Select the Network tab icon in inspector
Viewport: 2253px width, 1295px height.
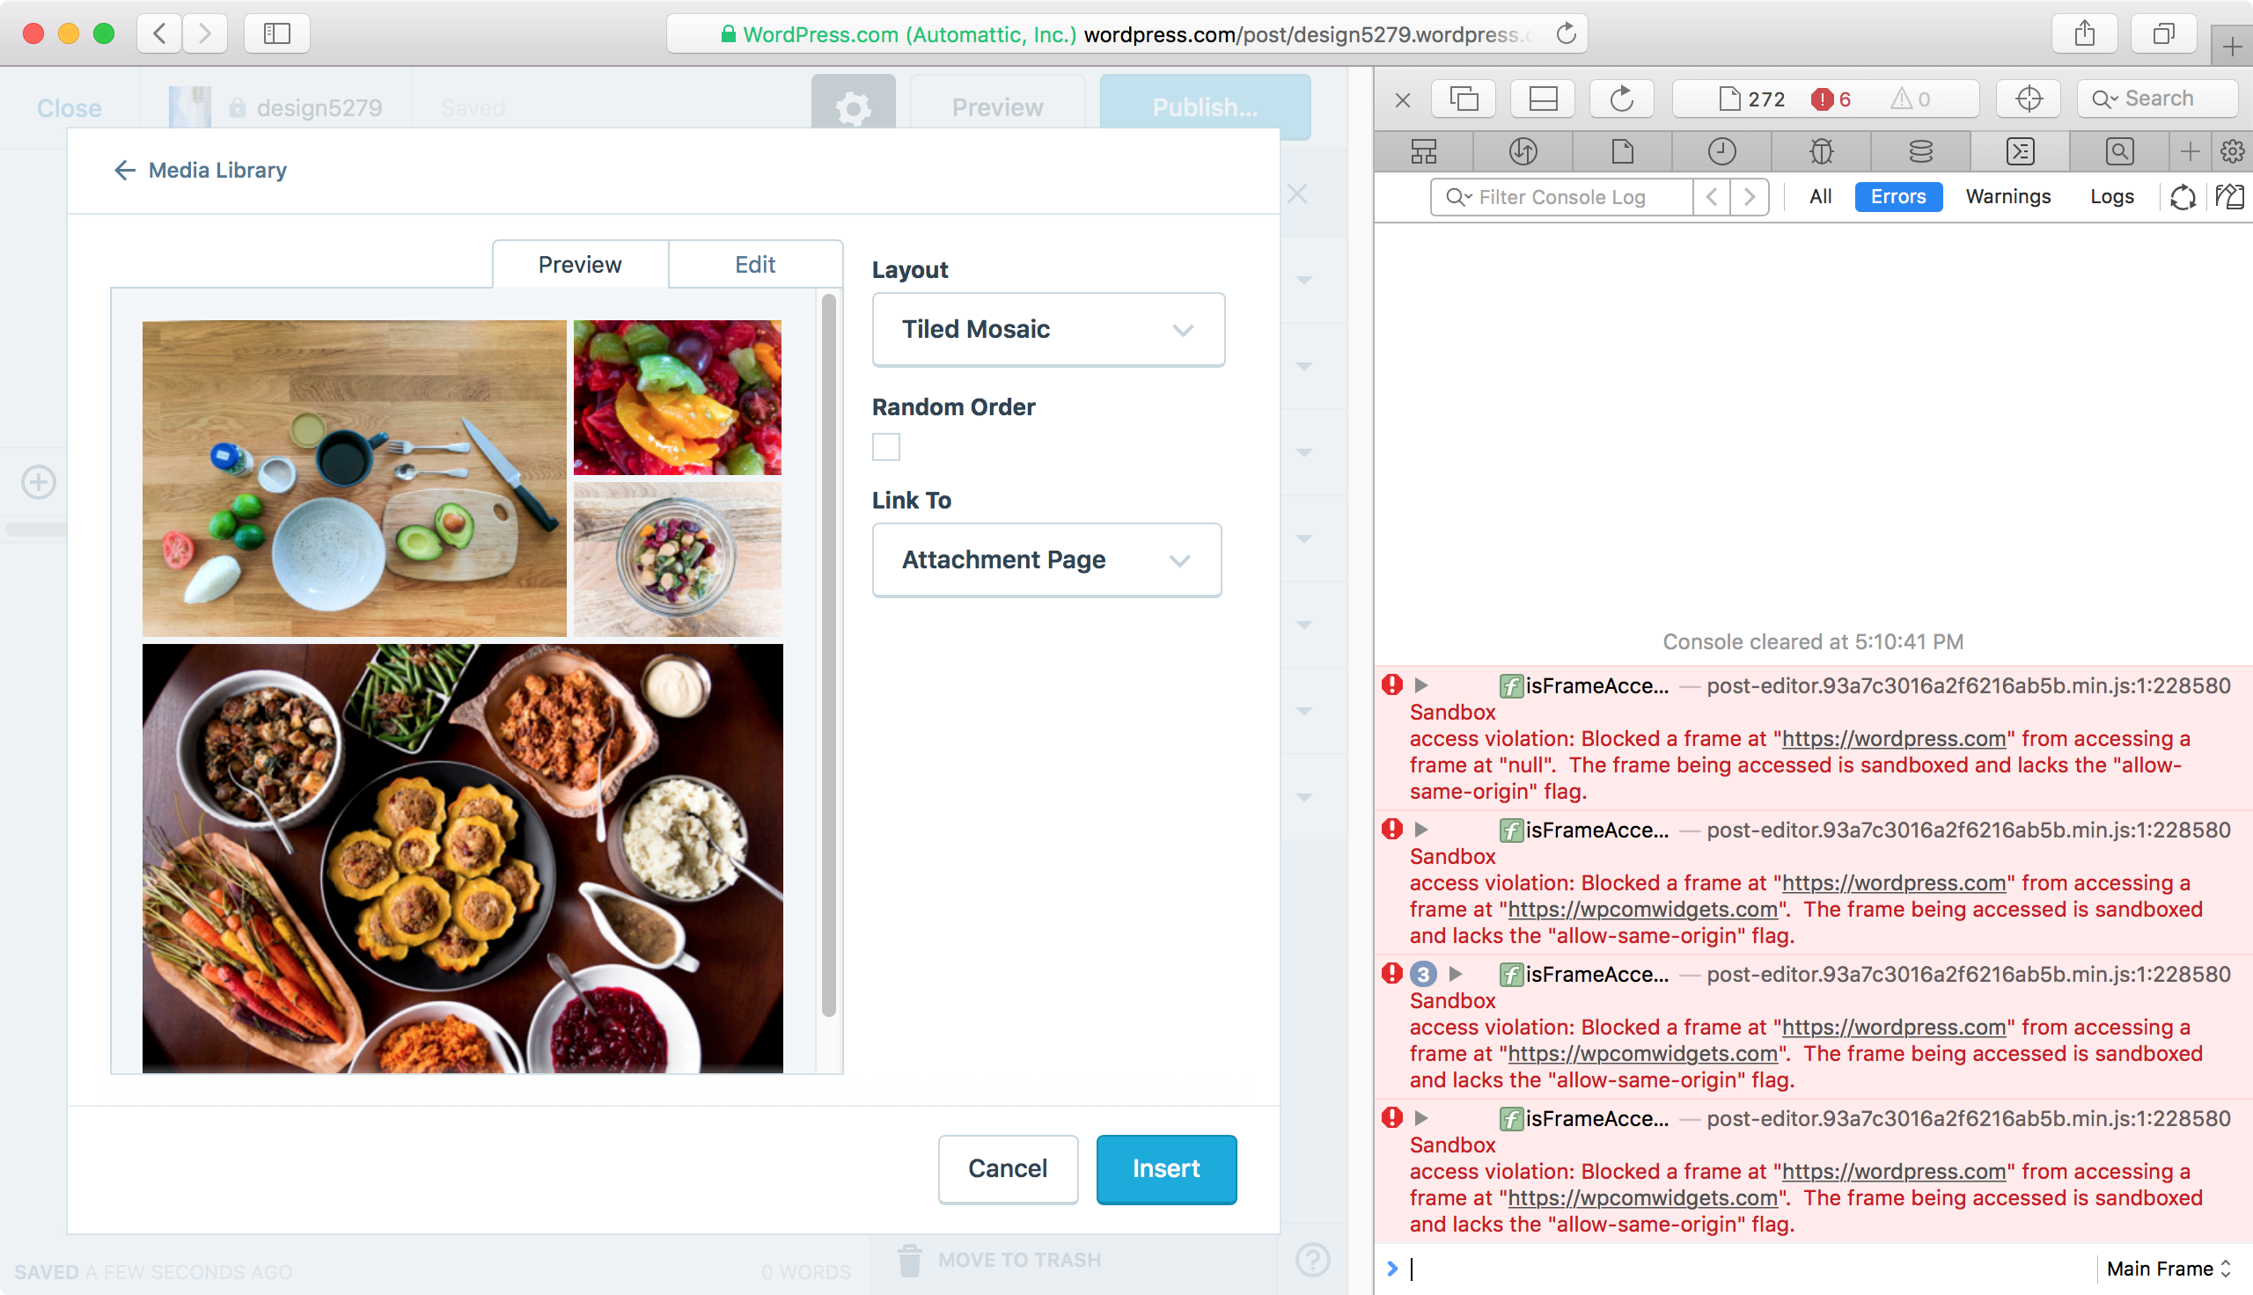1523,151
